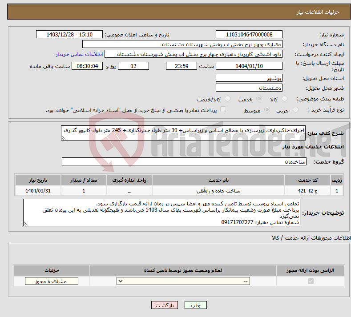
Task: Toggle the اسناد خزانه اسلامی payment checkbox
Action: coord(223,109)
